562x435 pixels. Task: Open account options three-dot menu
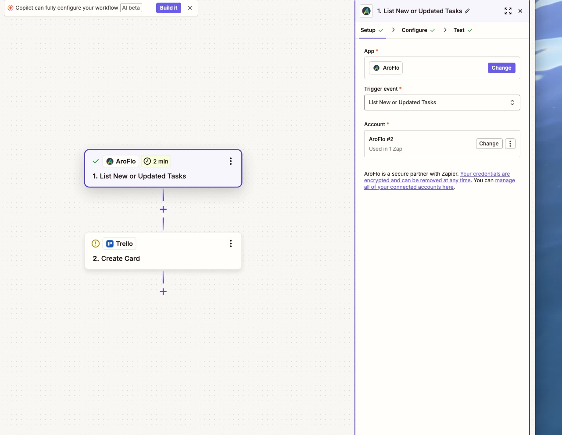510,144
